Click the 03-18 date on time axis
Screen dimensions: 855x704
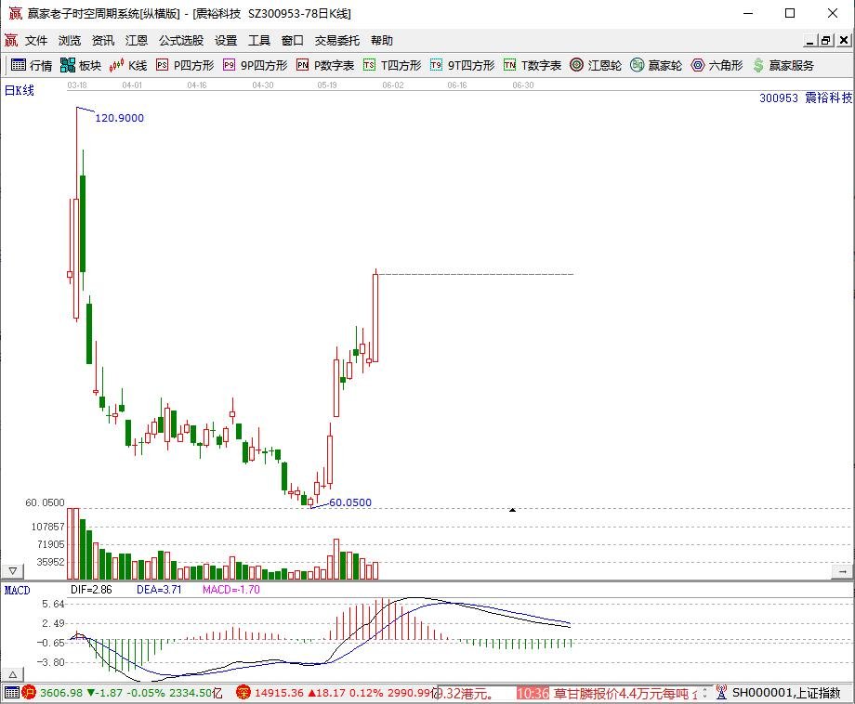[x=77, y=85]
